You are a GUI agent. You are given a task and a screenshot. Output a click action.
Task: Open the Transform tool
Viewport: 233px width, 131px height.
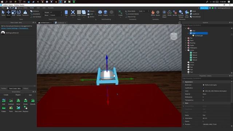(25, 13)
